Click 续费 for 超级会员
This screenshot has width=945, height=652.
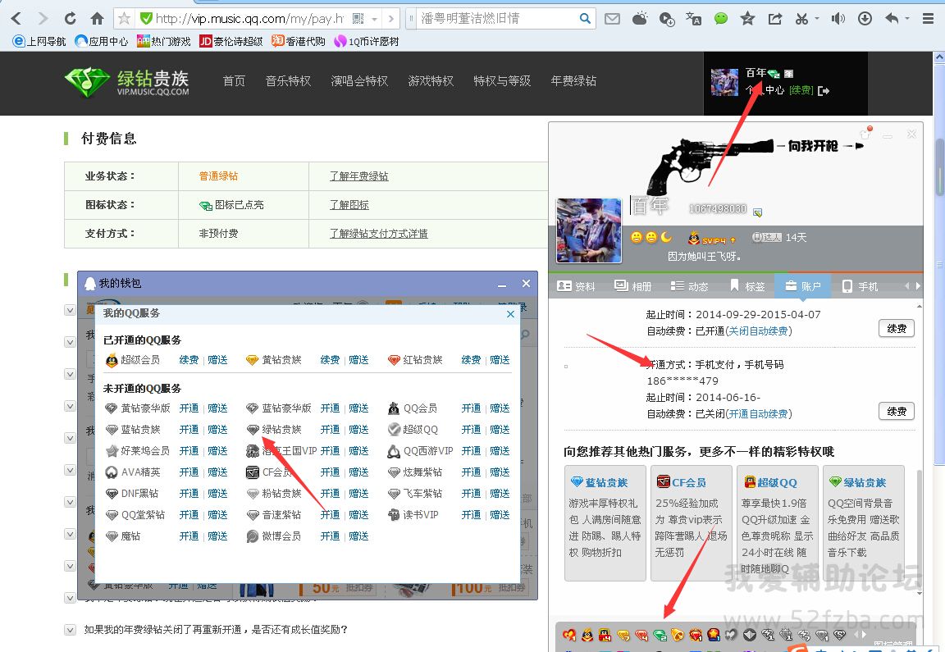coord(189,360)
